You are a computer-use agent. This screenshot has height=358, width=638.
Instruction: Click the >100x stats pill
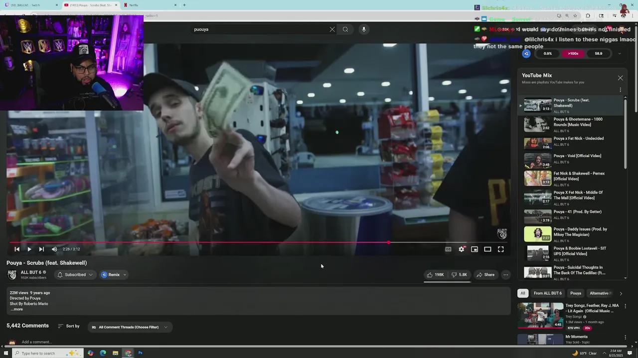coord(573,54)
